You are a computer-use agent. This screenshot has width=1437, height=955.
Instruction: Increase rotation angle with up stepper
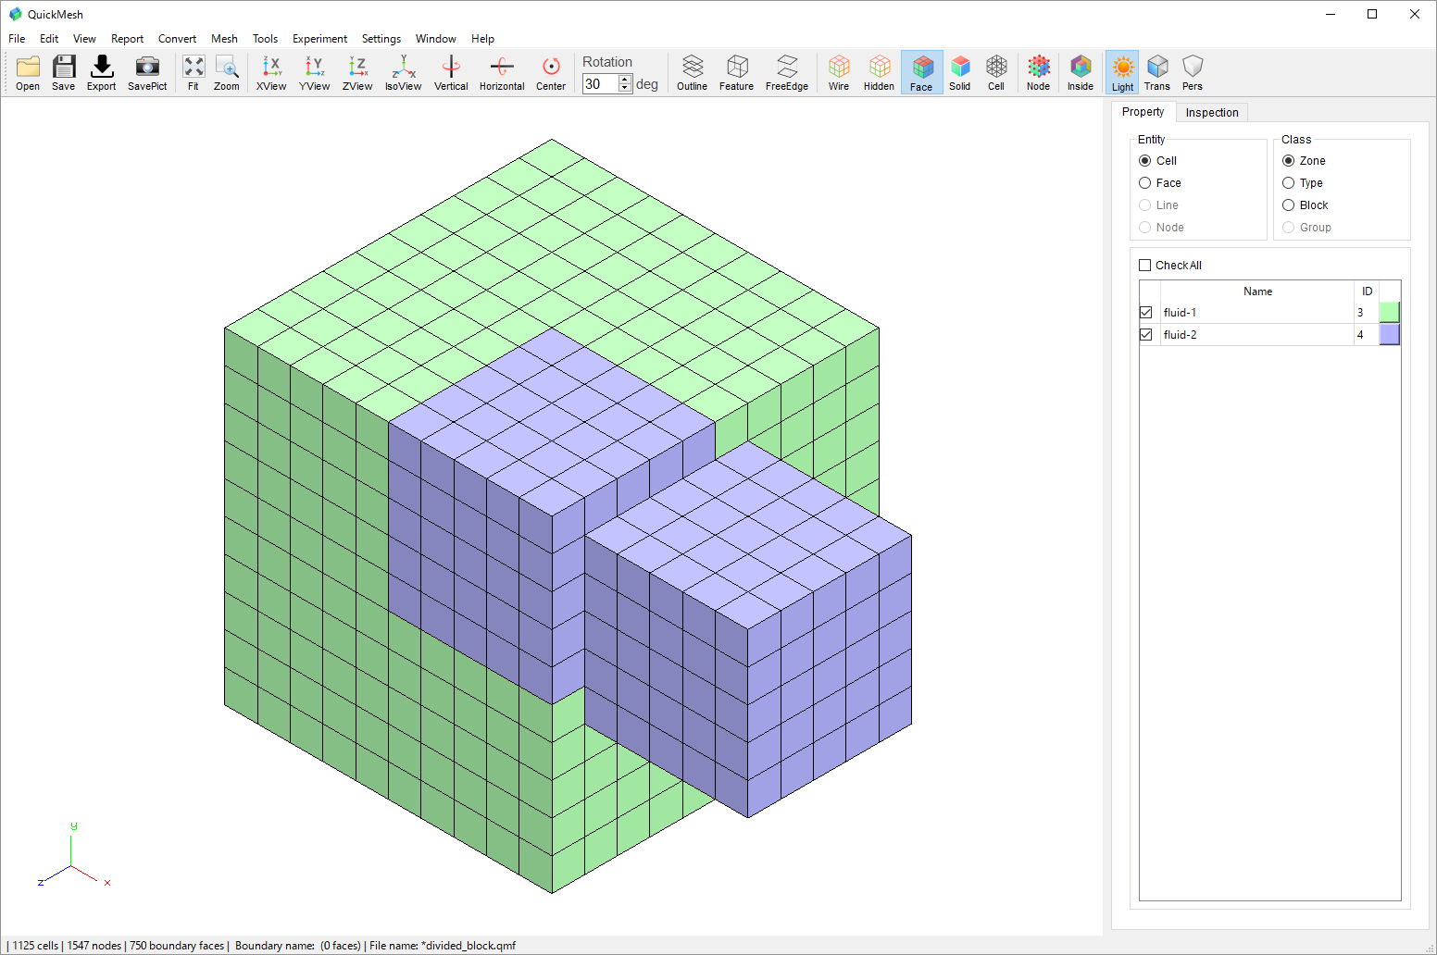pyautogui.click(x=625, y=80)
